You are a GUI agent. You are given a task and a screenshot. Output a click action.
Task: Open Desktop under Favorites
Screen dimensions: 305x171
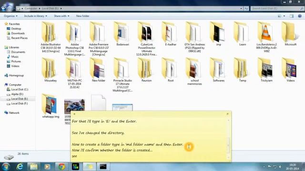(16, 28)
